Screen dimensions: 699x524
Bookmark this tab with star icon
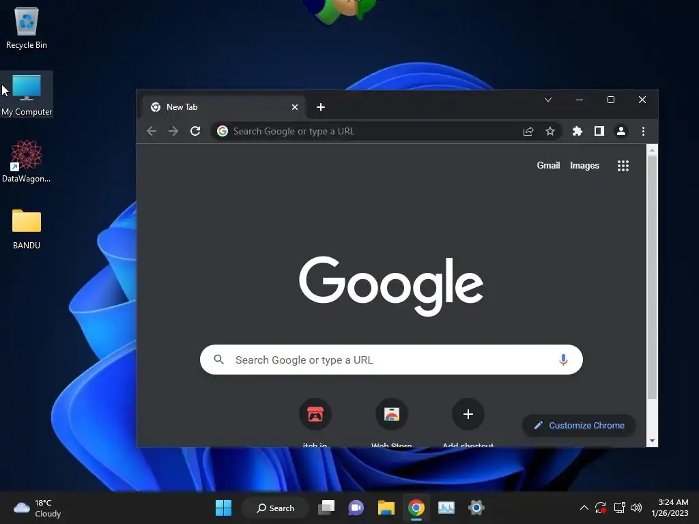(550, 131)
